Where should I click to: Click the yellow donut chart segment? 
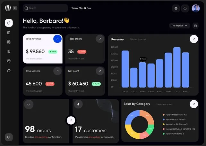tap(132, 133)
